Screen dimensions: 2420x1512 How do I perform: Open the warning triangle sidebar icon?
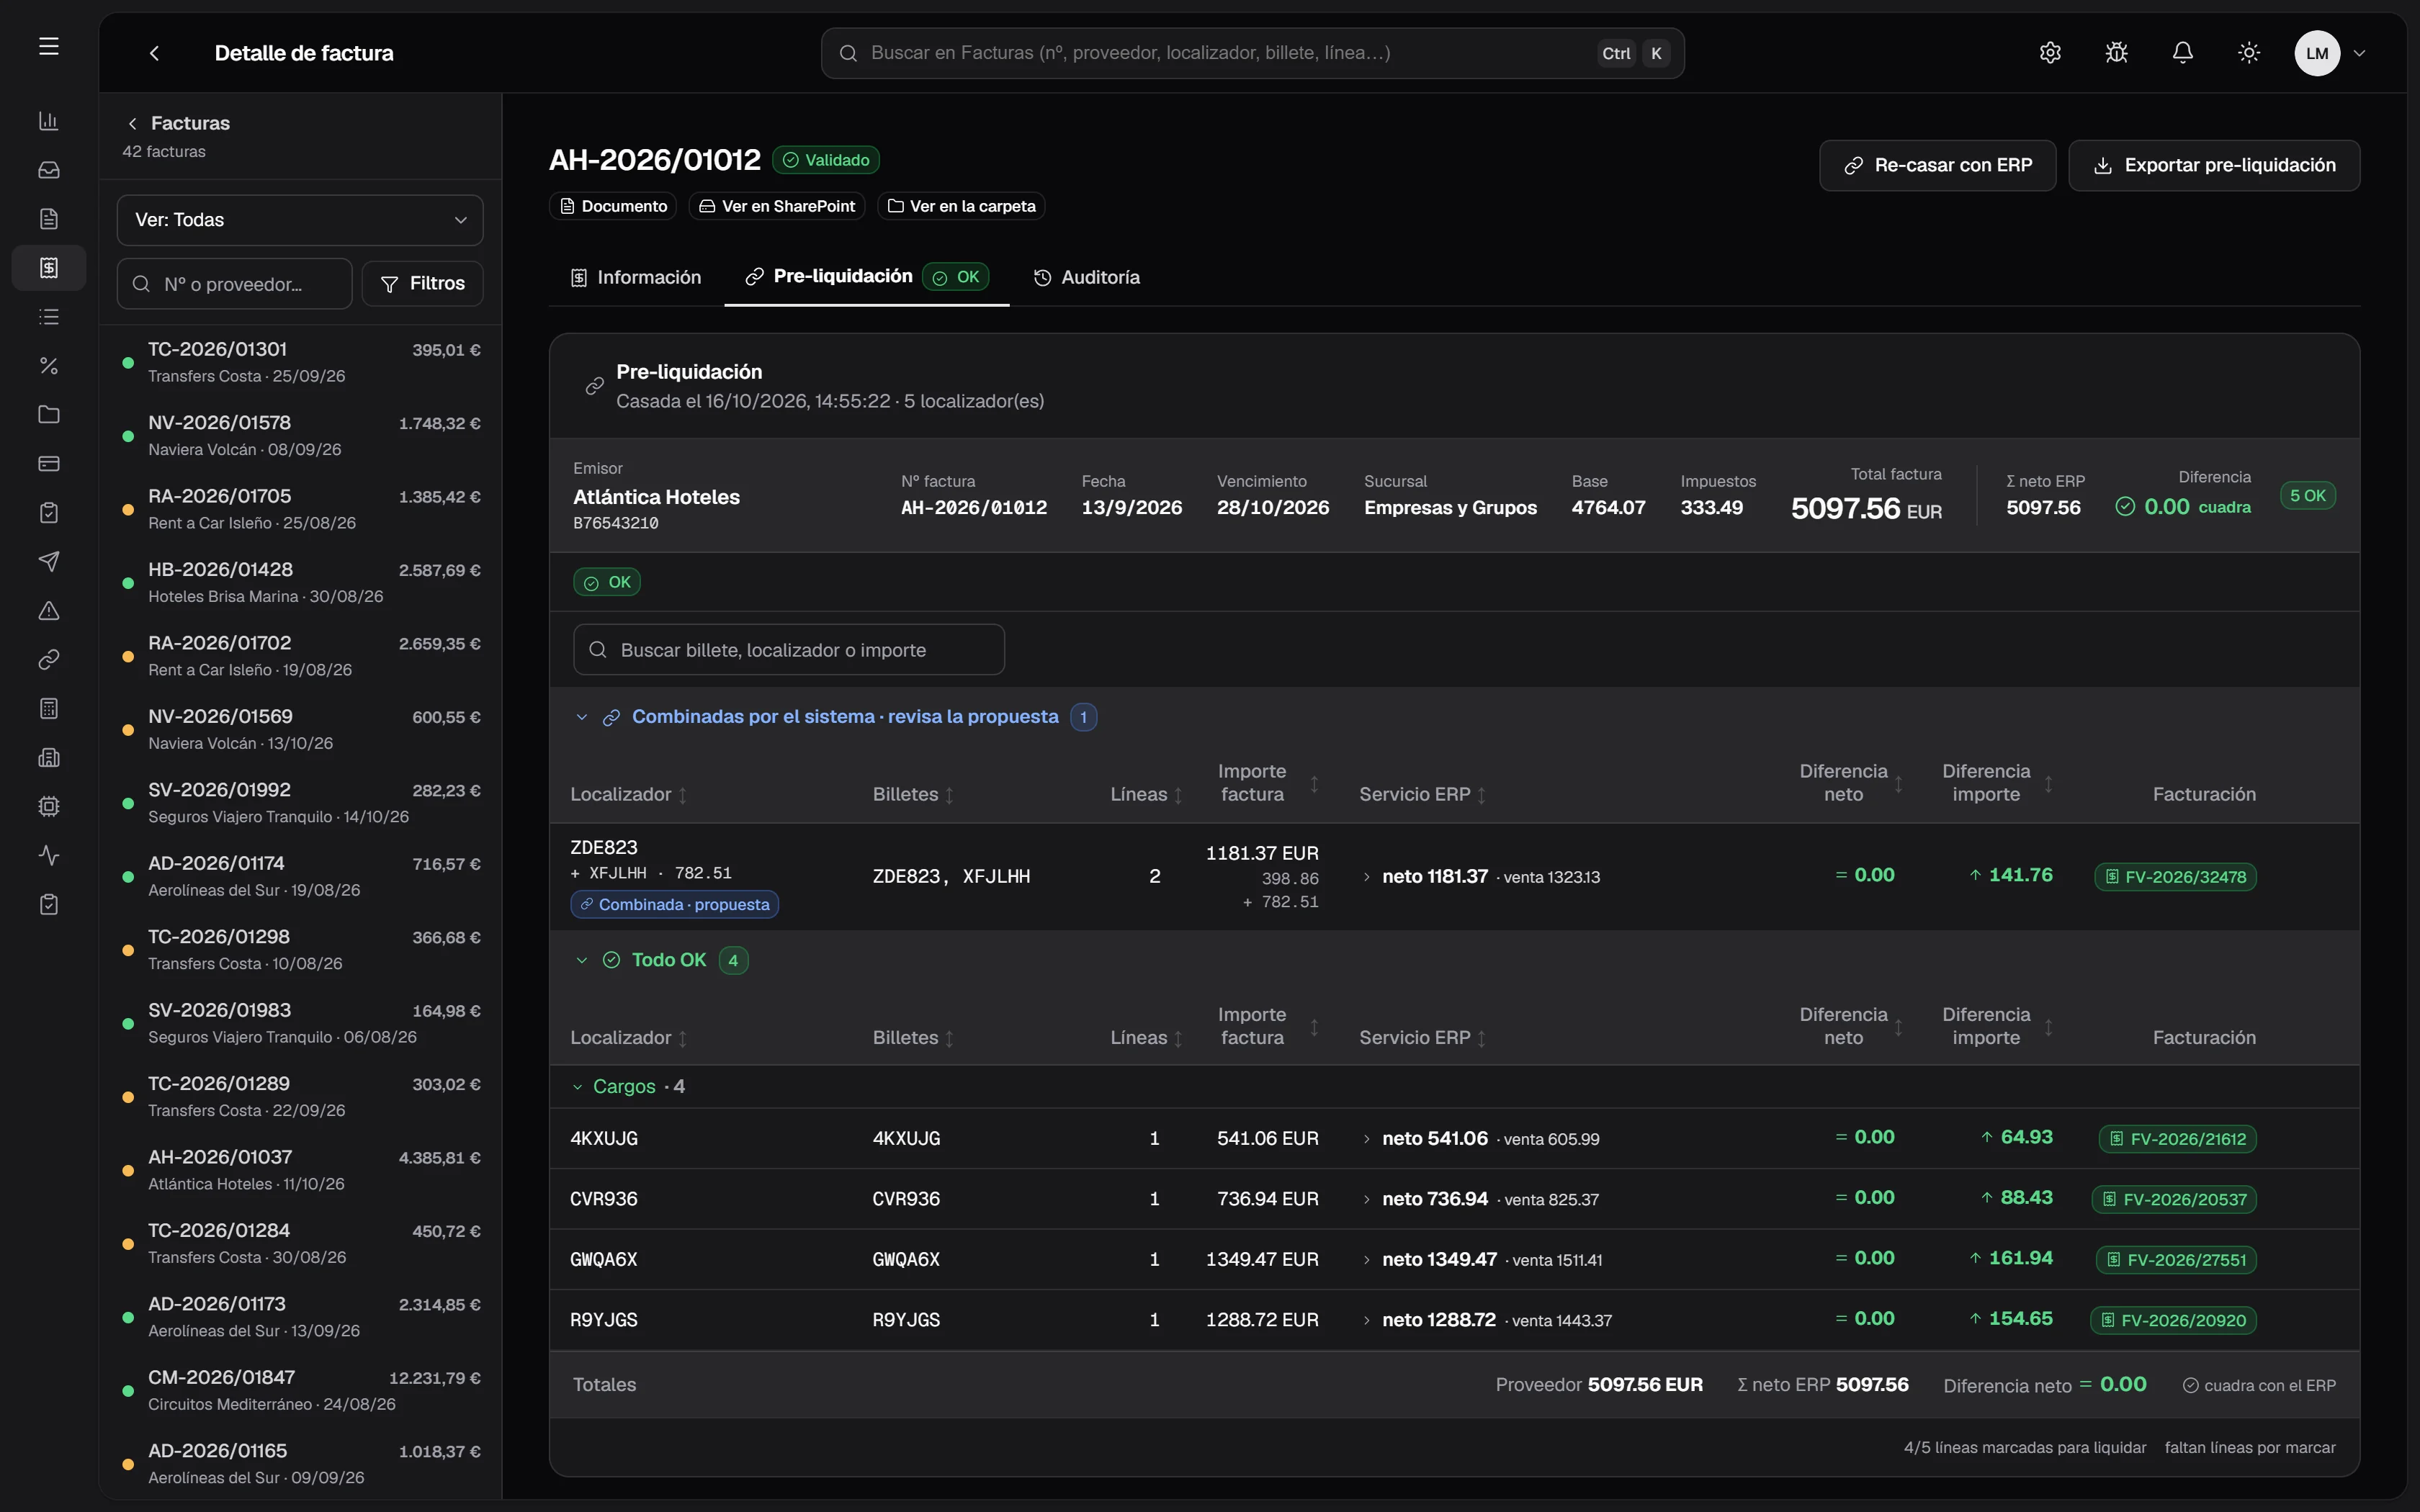pyautogui.click(x=48, y=611)
